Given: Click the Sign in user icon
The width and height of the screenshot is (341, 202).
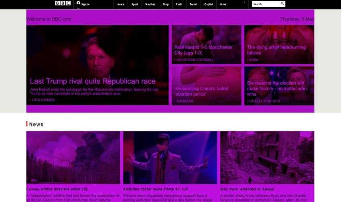Looking at the screenshot, I should pyautogui.click(x=78, y=3).
